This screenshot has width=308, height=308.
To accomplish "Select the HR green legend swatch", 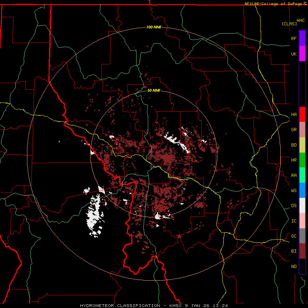I will tap(302, 160).
